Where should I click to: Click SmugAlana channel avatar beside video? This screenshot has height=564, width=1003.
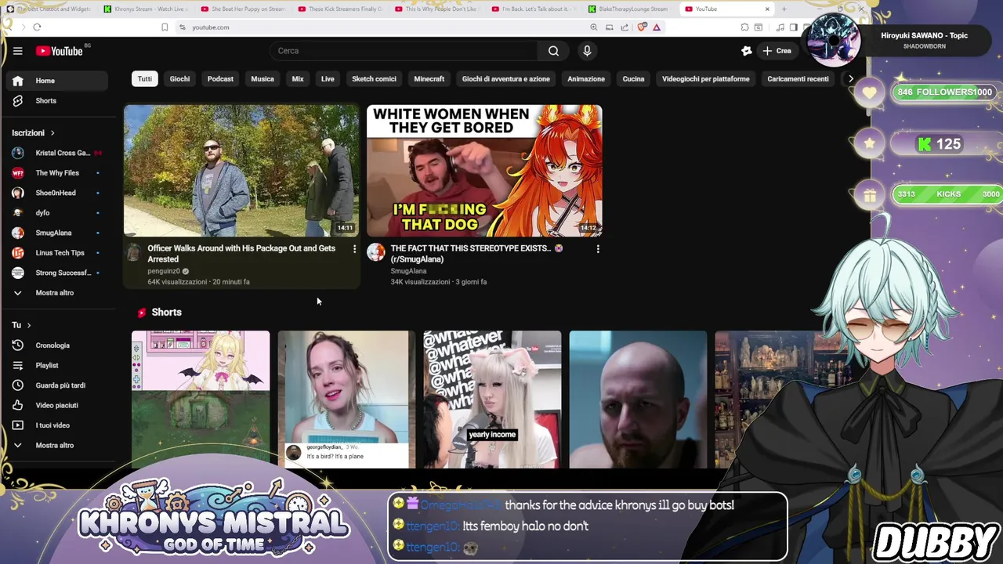(x=376, y=252)
